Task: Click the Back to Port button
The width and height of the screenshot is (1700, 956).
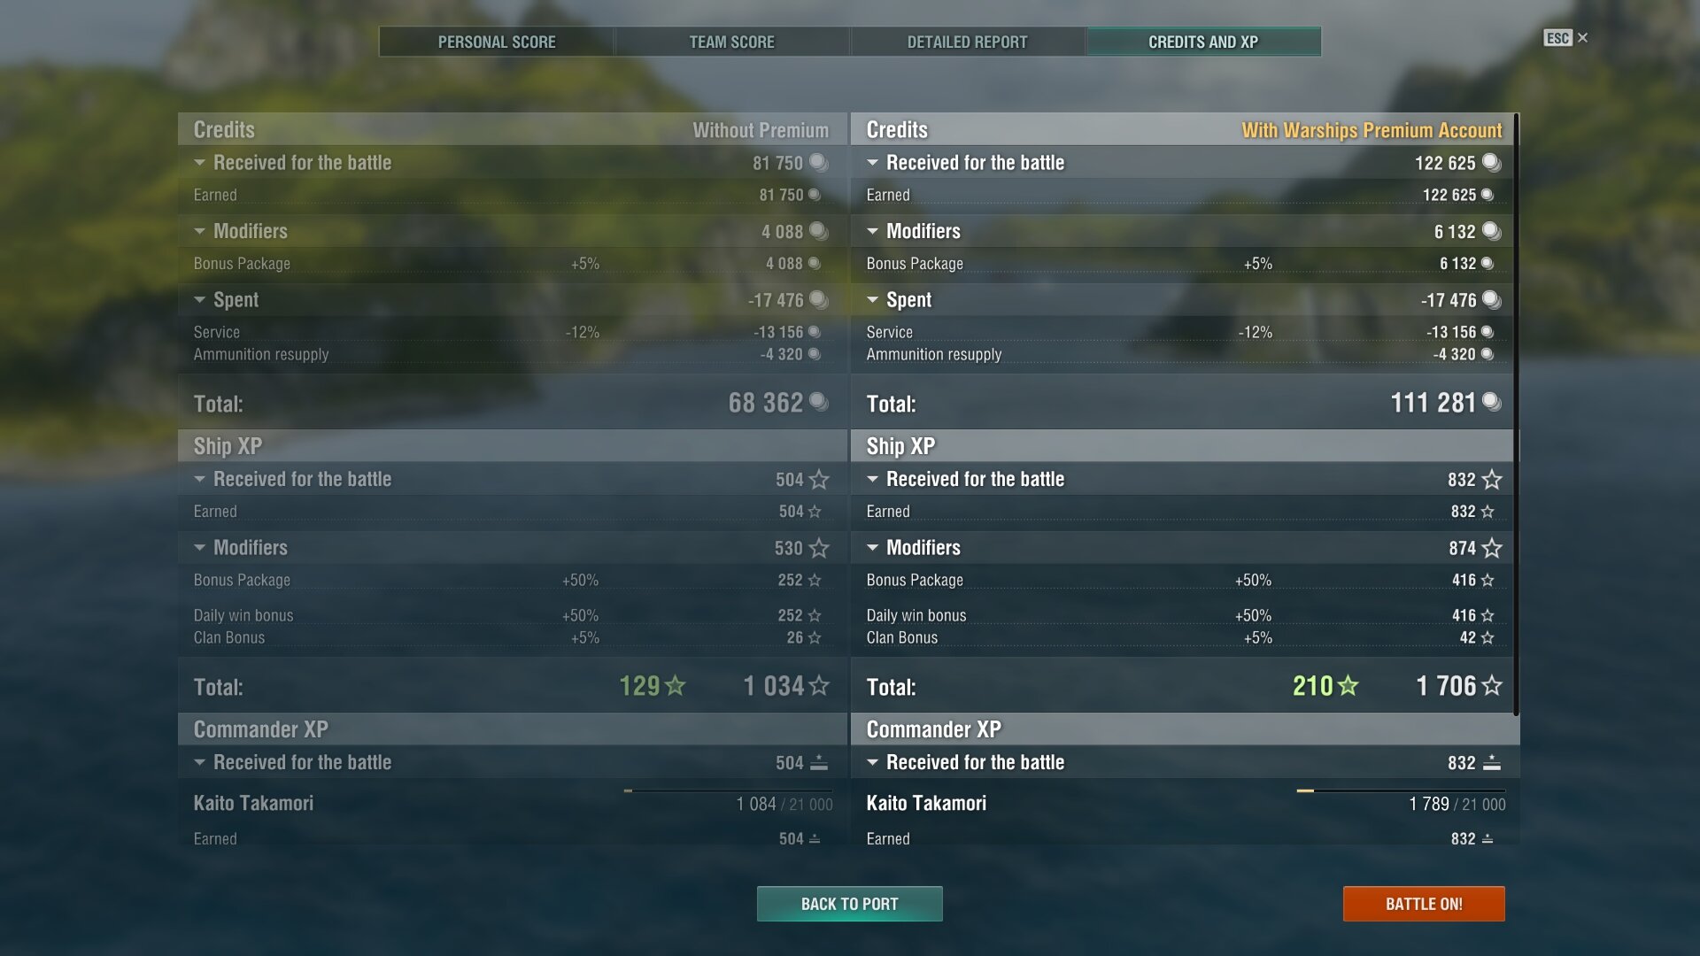Action: coord(849,904)
